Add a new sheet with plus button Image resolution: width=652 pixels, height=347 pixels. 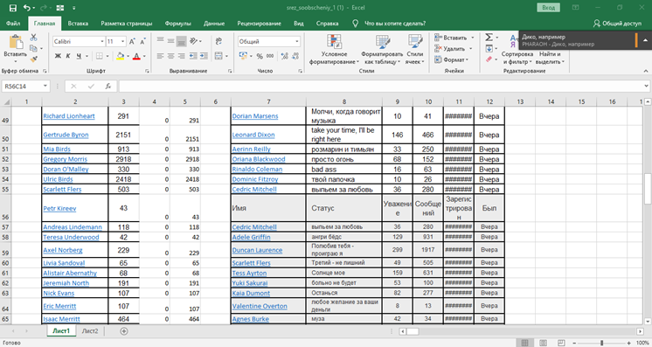pos(124,331)
